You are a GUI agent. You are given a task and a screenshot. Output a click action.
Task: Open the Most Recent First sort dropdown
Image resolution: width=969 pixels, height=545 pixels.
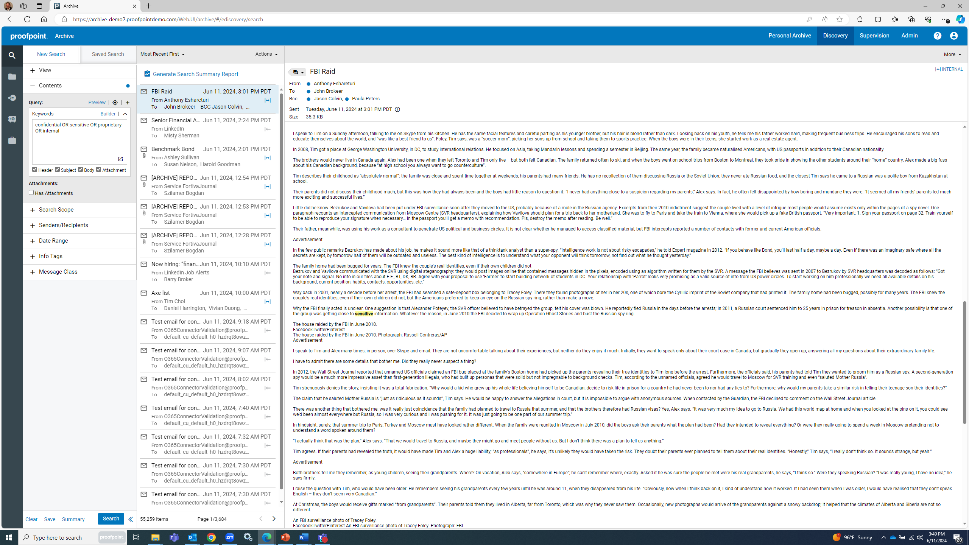[162, 54]
